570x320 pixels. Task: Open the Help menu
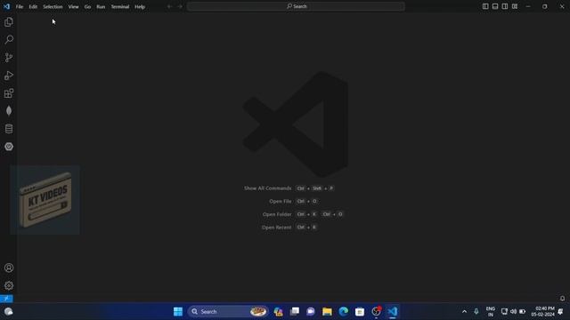point(140,6)
